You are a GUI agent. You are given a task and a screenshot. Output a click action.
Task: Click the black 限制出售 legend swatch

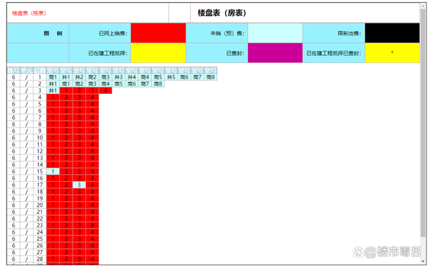392,33
